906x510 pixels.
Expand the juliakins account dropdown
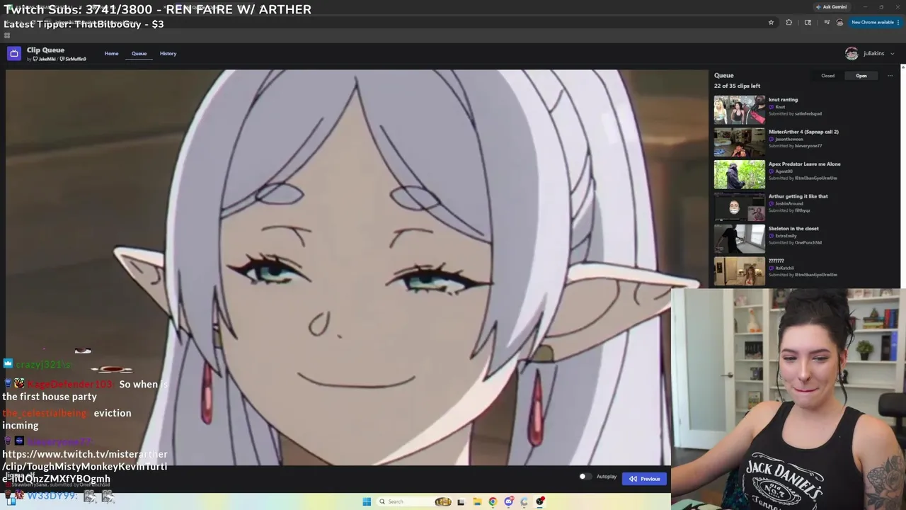[892, 53]
